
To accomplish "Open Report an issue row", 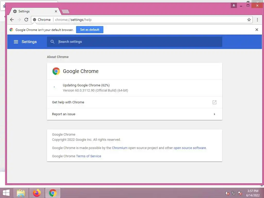I will point(134,114).
